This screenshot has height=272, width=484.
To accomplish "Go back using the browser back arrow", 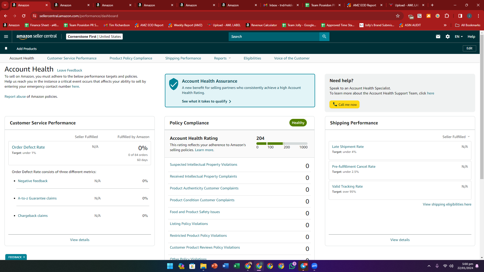I will point(6,16).
